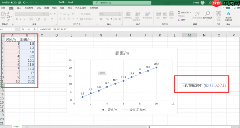Click the user account avatar icon
The image size is (240, 128).
point(203,2)
